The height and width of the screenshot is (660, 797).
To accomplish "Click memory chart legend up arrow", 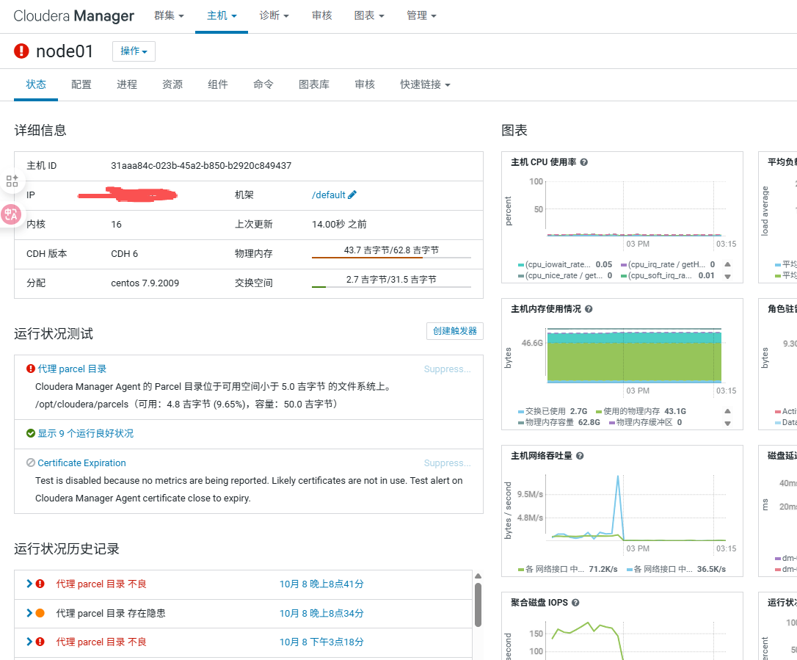I will [x=727, y=411].
